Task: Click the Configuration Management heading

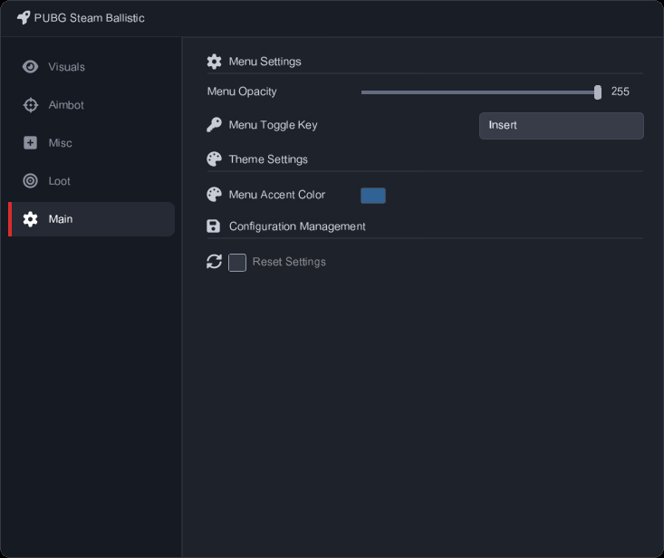Action: (297, 226)
